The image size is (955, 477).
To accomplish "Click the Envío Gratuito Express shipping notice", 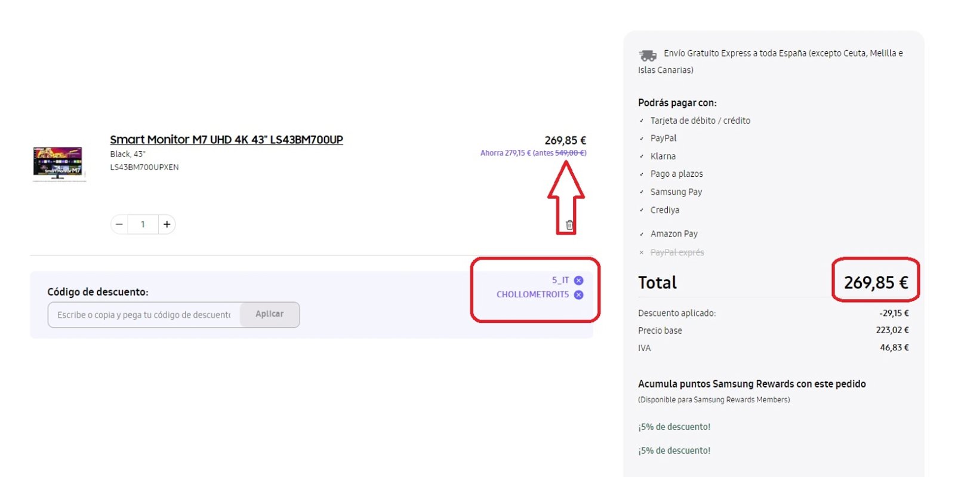I will [x=771, y=61].
